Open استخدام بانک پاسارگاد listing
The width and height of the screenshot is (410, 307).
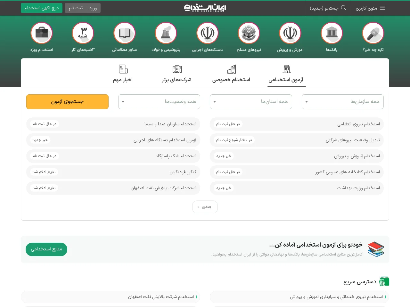(x=113, y=156)
